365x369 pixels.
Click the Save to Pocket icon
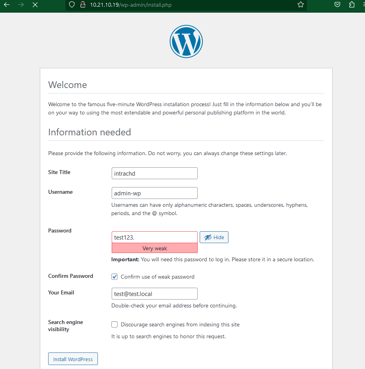[x=337, y=5]
